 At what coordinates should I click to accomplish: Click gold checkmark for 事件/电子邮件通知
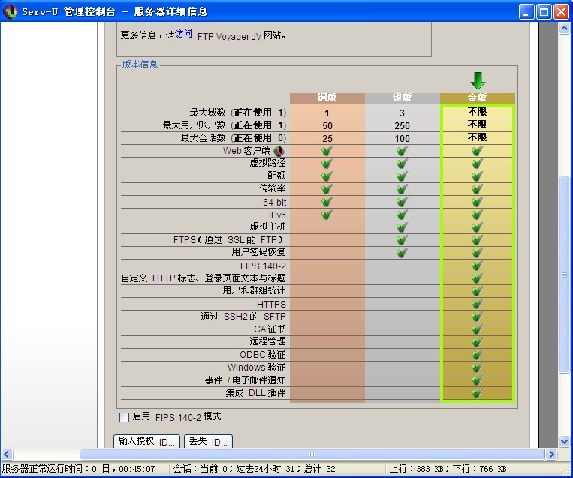[x=477, y=381]
